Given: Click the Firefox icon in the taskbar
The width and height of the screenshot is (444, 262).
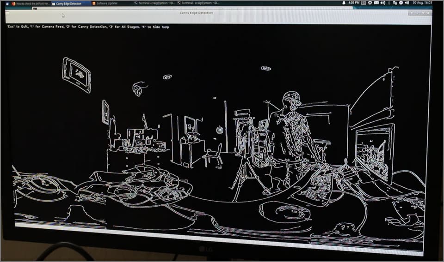Looking at the screenshot, I should click(13, 4).
